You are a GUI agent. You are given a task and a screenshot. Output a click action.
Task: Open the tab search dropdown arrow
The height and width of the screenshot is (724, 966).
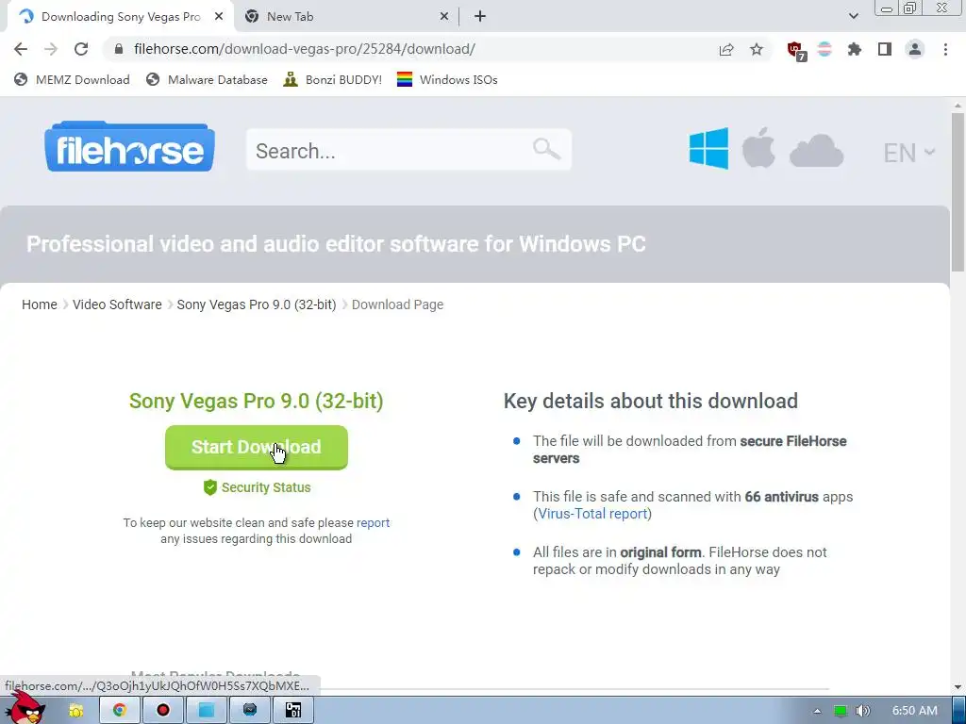[853, 16]
